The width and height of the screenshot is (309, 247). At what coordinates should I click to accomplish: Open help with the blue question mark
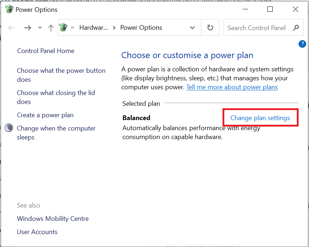(302, 44)
